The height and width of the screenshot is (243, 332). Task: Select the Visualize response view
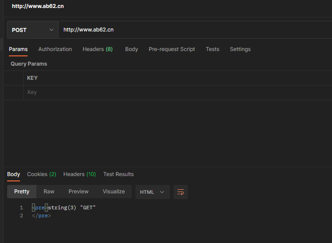[114, 192]
